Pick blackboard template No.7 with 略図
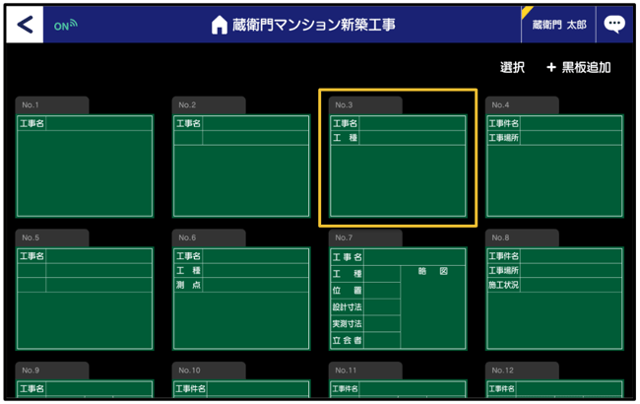Image resolution: width=640 pixels, height=404 pixels. point(398,299)
